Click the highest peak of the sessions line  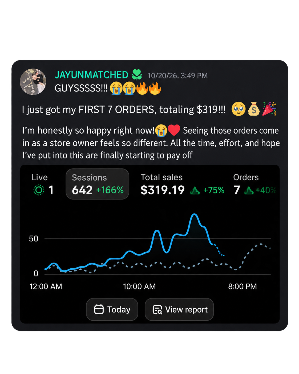(x=195, y=214)
